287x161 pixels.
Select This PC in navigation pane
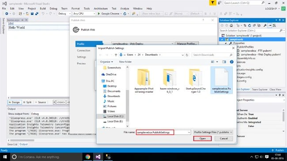tap(108, 81)
